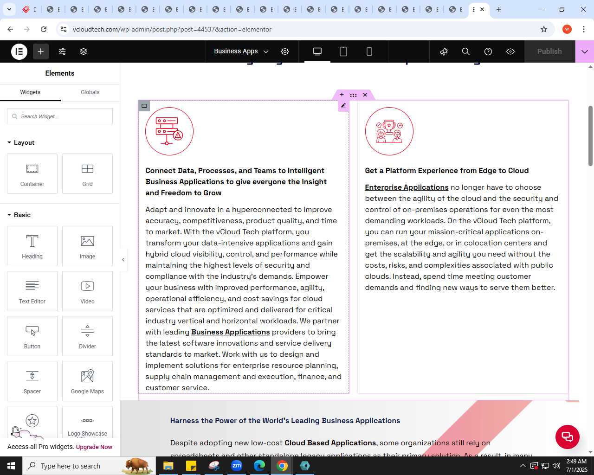
Task: Open the Business Apps document dropdown
Action: tap(241, 51)
